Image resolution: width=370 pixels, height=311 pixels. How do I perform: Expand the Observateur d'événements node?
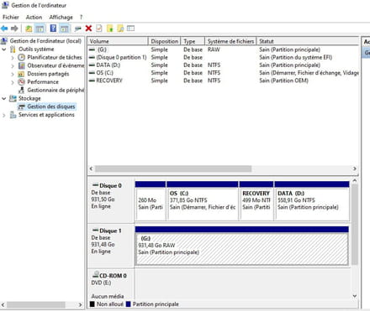(13, 66)
